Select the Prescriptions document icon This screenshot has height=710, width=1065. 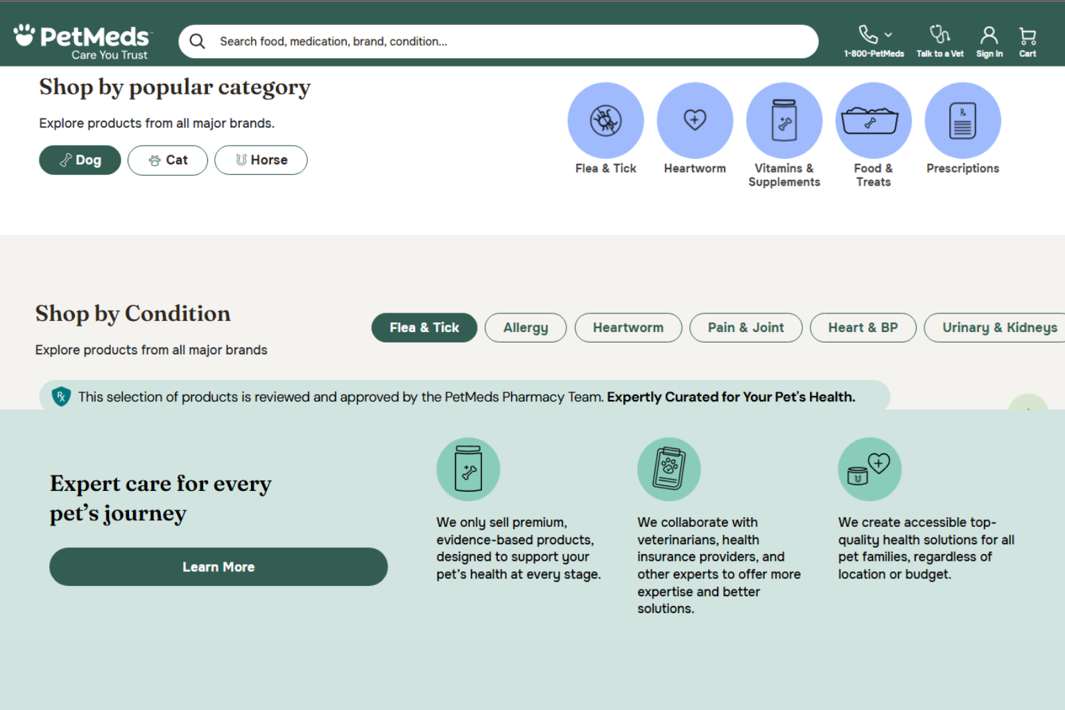[962, 119]
